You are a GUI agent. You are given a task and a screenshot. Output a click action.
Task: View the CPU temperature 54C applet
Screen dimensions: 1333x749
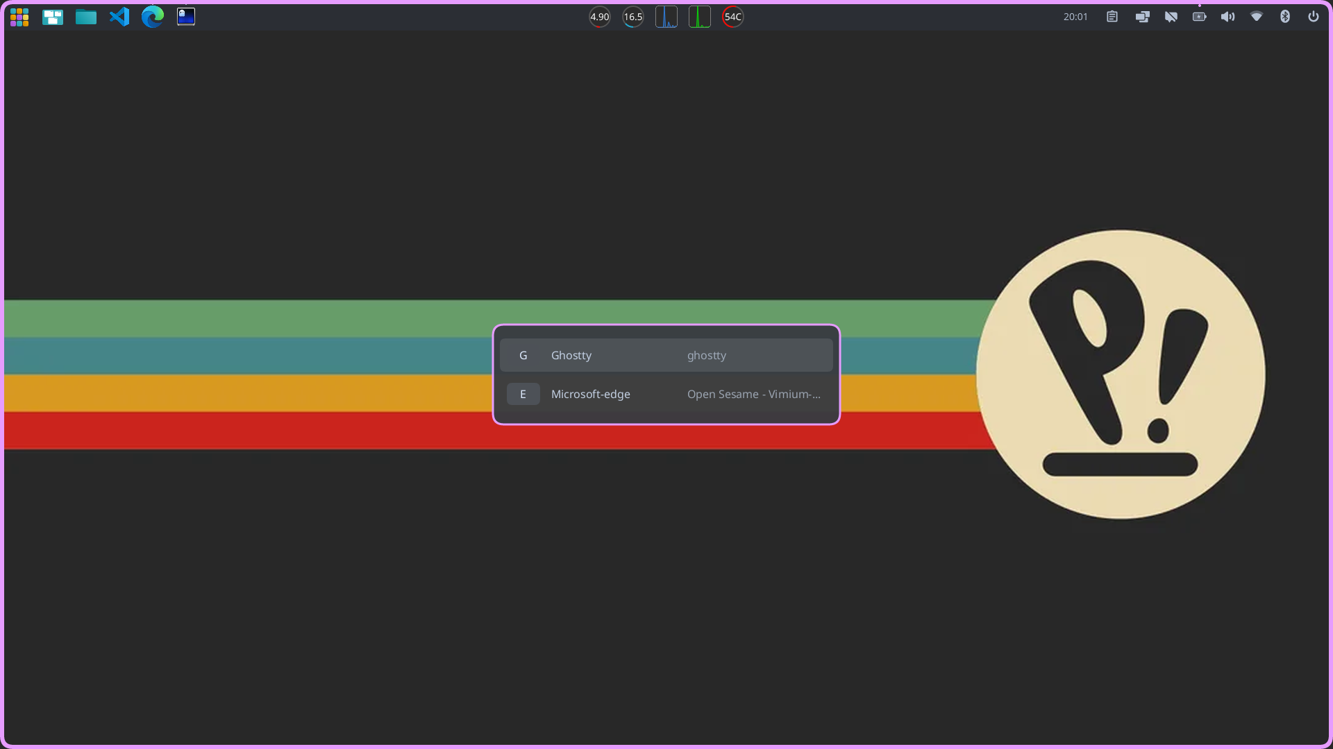(732, 17)
